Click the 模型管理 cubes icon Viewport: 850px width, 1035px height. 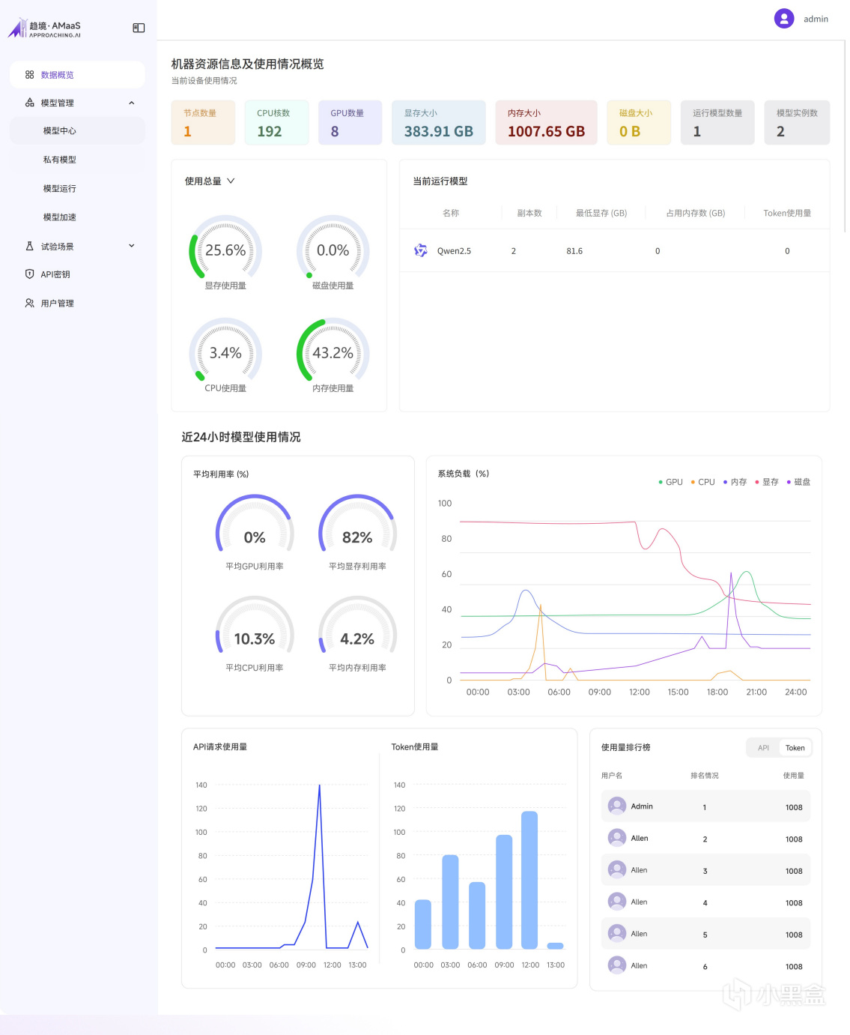coord(29,103)
